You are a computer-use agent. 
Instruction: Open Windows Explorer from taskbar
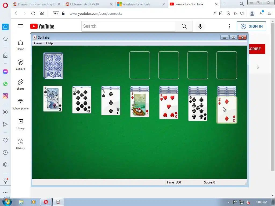21,202
